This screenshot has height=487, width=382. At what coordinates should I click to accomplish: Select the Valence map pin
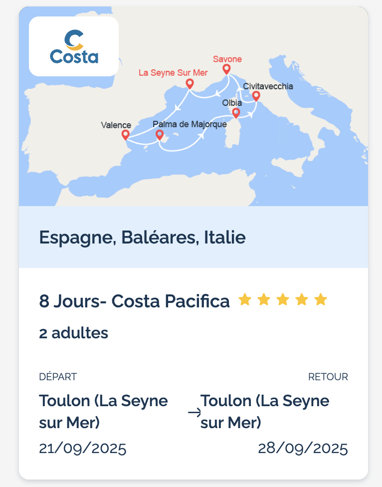(125, 135)
